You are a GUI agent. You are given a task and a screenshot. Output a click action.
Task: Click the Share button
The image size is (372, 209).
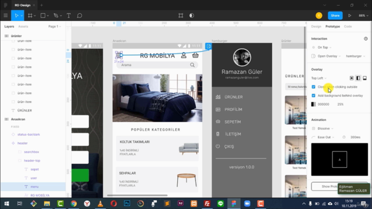pyautogui.click(x=335, y=16)
